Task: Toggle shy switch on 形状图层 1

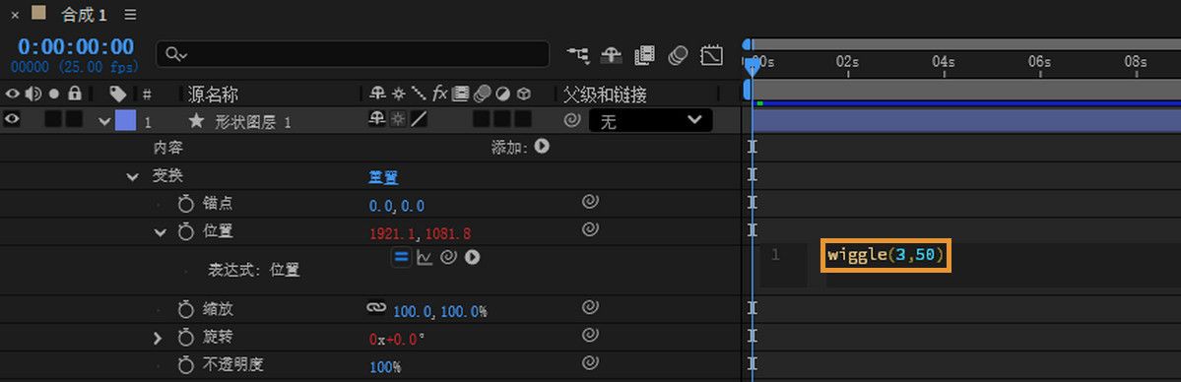Action: (377, 120)
